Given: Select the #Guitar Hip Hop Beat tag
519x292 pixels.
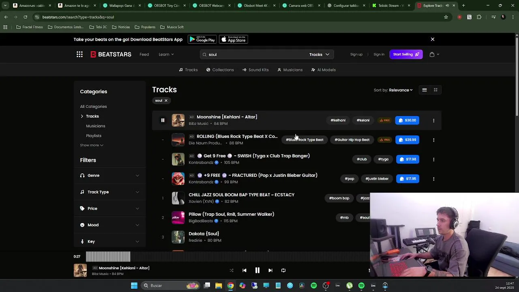Looking at the screenshot, I should [352, 140].
